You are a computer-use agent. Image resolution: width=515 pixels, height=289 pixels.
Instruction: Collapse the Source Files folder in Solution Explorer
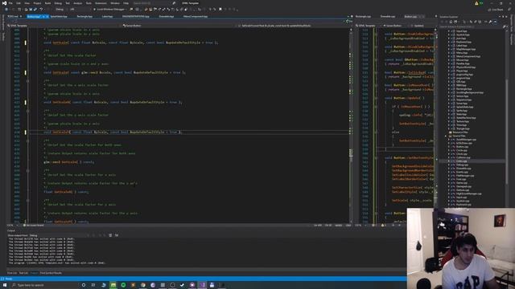446,136
